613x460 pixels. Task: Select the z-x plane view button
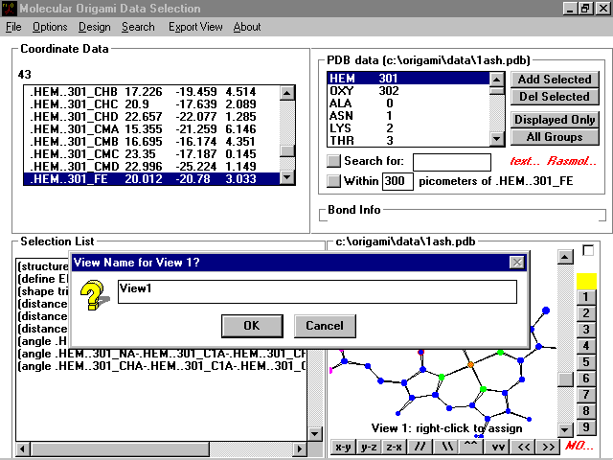[394, 448]
